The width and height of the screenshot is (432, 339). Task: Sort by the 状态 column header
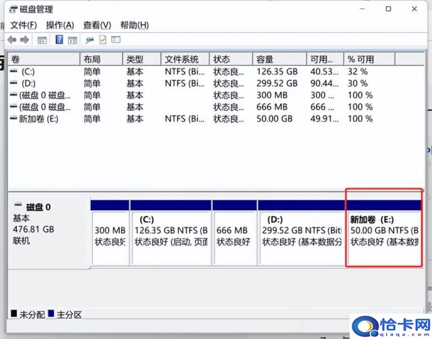pos(231,59)
